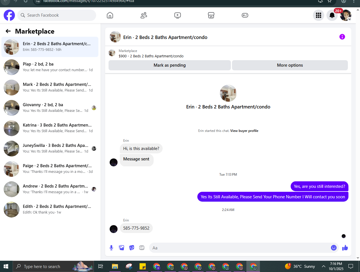Open Sticky Notes from taskbar
Screen dimensions: 360x272
click(x=143, y=266)
